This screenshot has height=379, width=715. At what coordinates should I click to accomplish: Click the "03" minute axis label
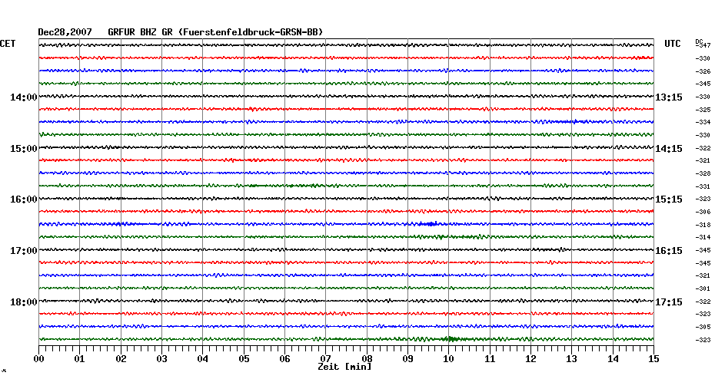click(x=162, y=359)
